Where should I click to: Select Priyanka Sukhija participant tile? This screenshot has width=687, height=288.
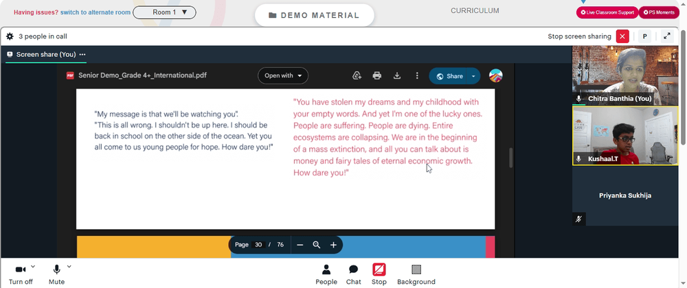click(625, 195)
